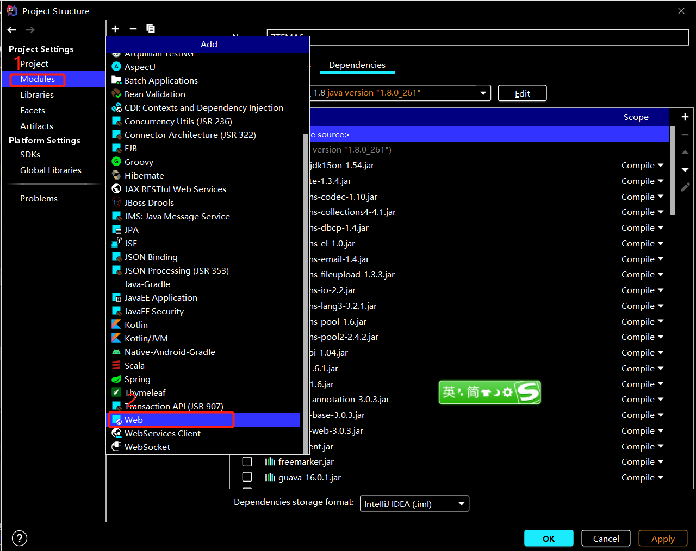Click the add module plus icon

coord(115,29)
